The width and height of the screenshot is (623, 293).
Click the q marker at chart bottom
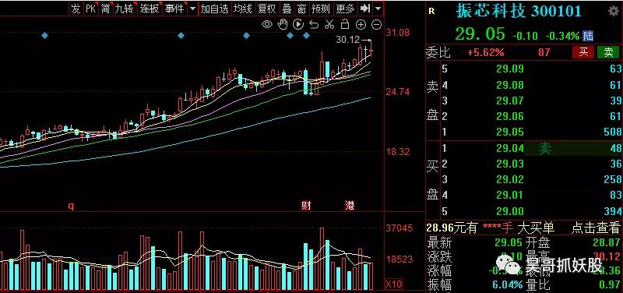(x=72, y=206)
